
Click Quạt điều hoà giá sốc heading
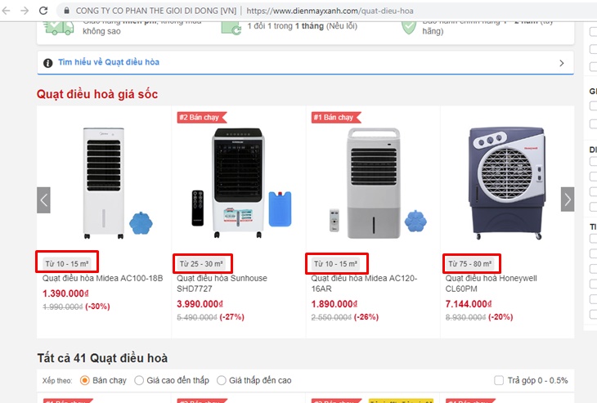(x=97, y=94)
